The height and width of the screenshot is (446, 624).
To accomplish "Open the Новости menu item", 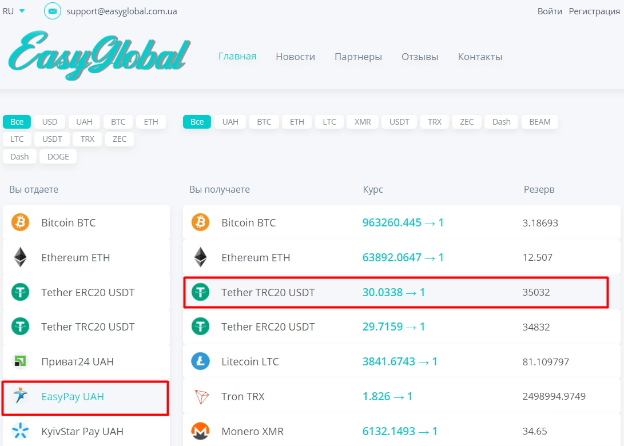I will 295,57.
